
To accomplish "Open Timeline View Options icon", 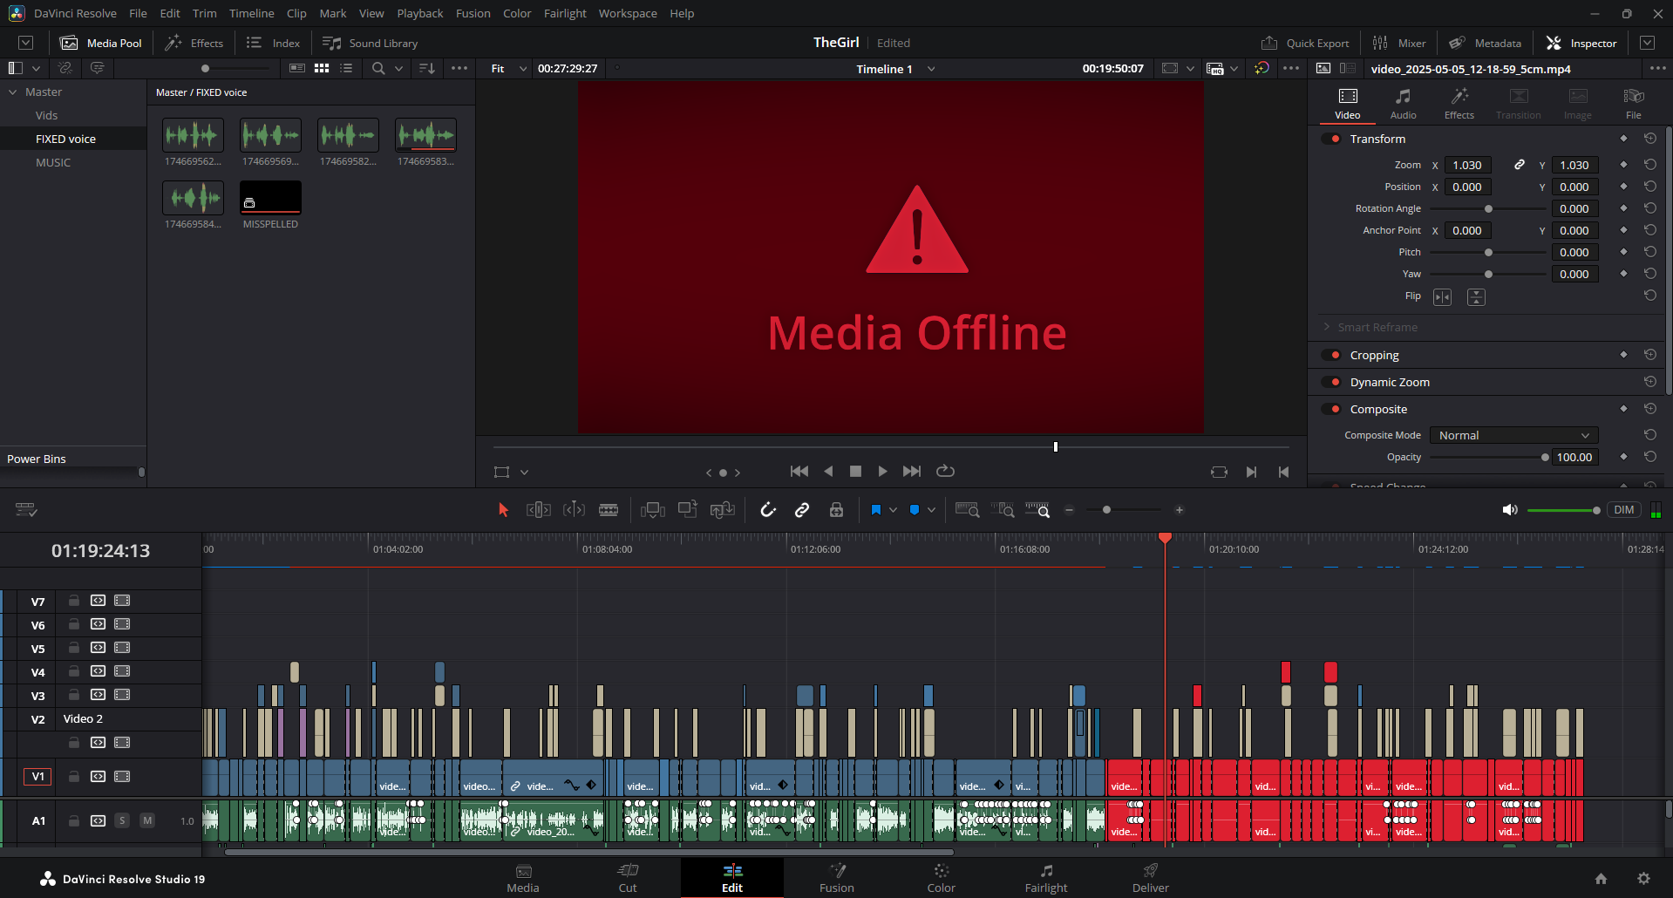I will (x=26, y=510).
